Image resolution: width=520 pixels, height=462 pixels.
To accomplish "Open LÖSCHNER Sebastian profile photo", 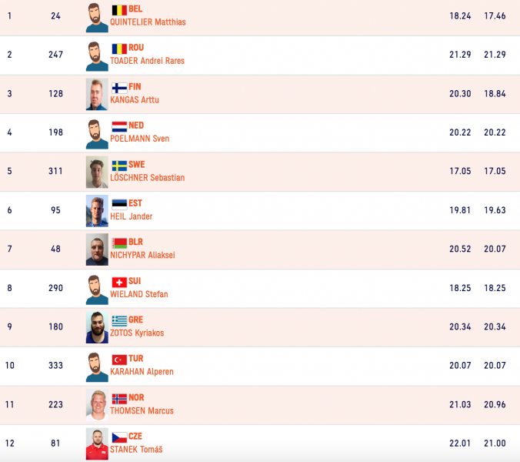I will (x=97, y=172).
